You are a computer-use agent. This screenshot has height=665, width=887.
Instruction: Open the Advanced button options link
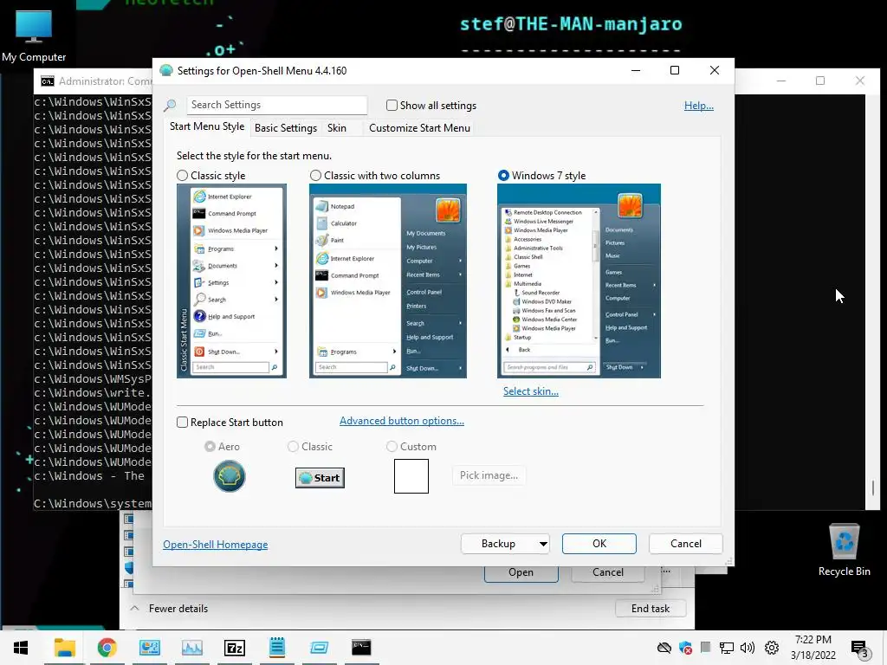coord(402,421)
